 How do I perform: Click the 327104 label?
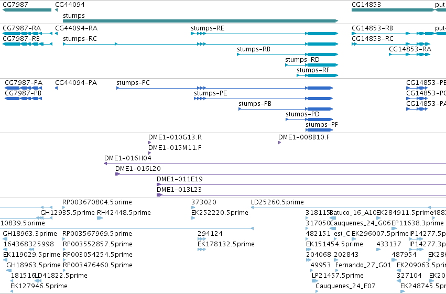[409, 276]
